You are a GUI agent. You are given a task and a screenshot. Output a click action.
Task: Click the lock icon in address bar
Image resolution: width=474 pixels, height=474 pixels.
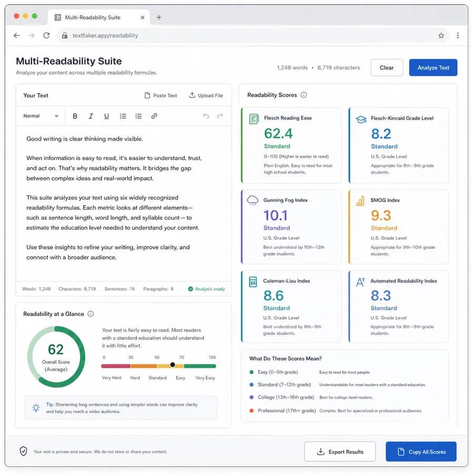coord(64,35)
